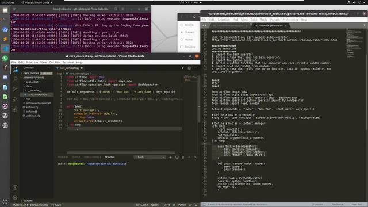Open Explorer panel ellipsis actions menu

[x=48, y=68]
